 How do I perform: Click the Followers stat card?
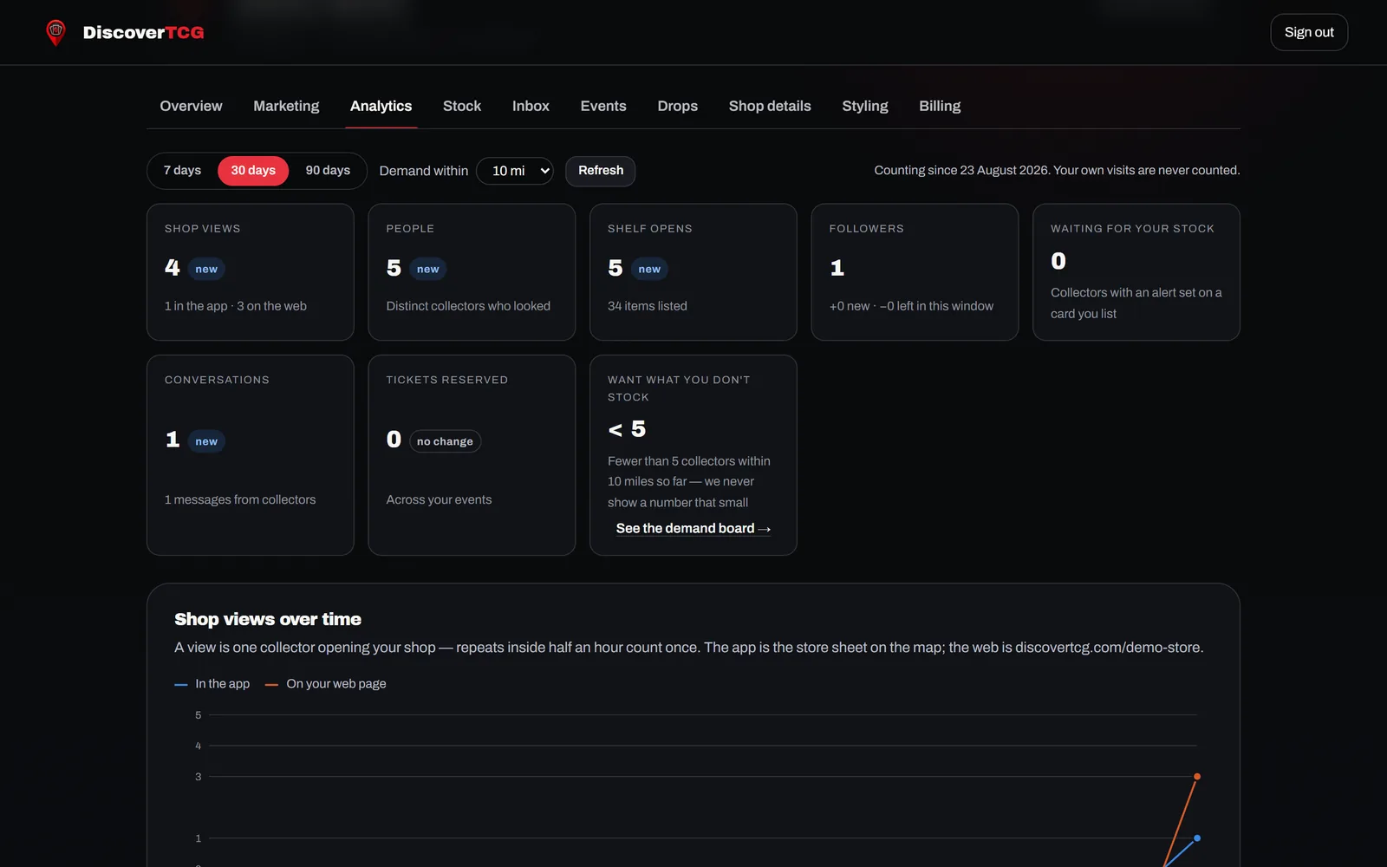point(915,272)
